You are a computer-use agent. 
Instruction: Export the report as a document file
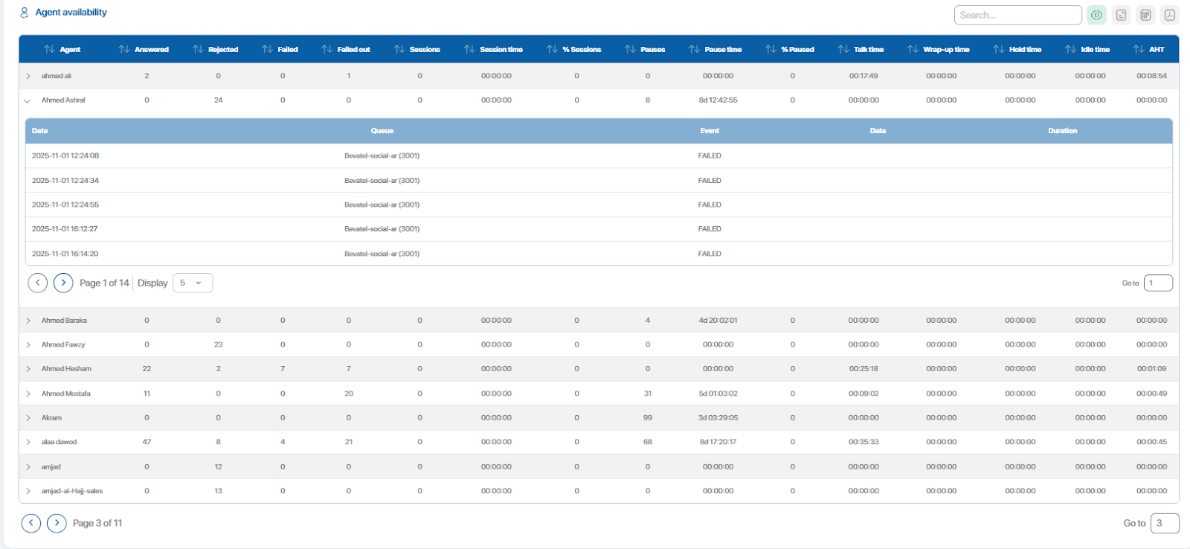coord(1121,15)
